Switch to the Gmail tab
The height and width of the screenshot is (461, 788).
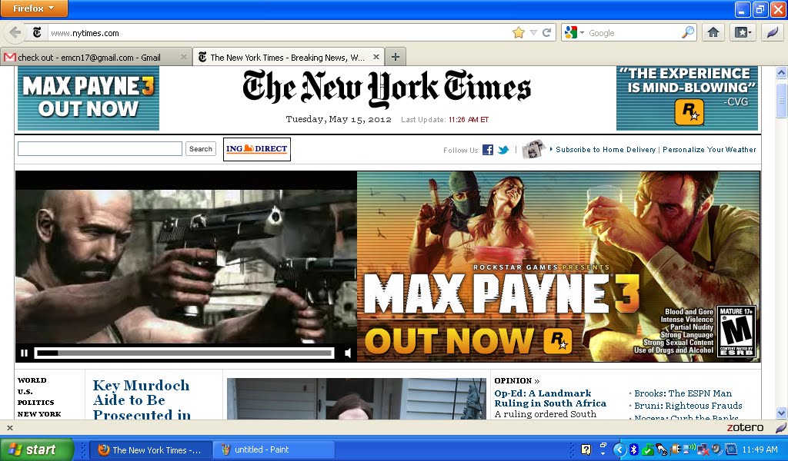[92, 57]
